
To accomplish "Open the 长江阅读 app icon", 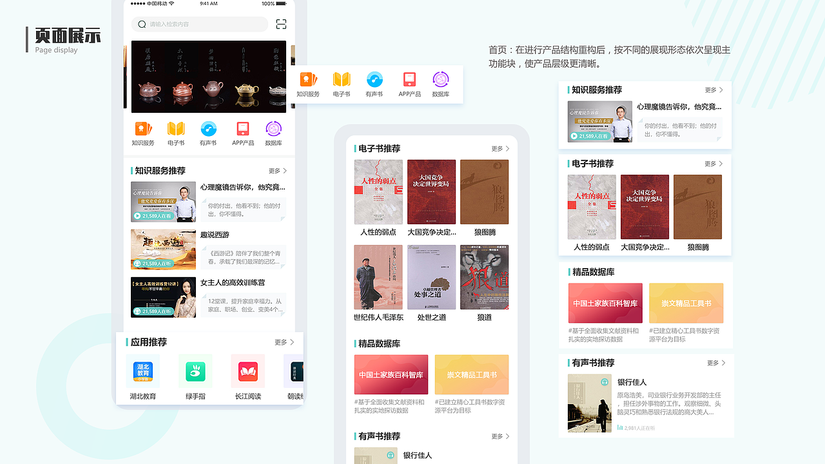I will click(x=247, y=371).
